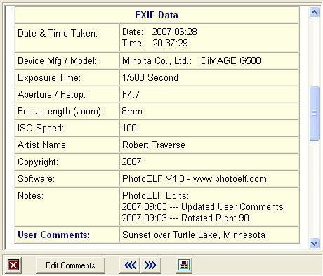Image resolution: width=323 pixels, height=276 pixels.
Task: Click the date value 2007:06:28
Action: click(174, 32)
